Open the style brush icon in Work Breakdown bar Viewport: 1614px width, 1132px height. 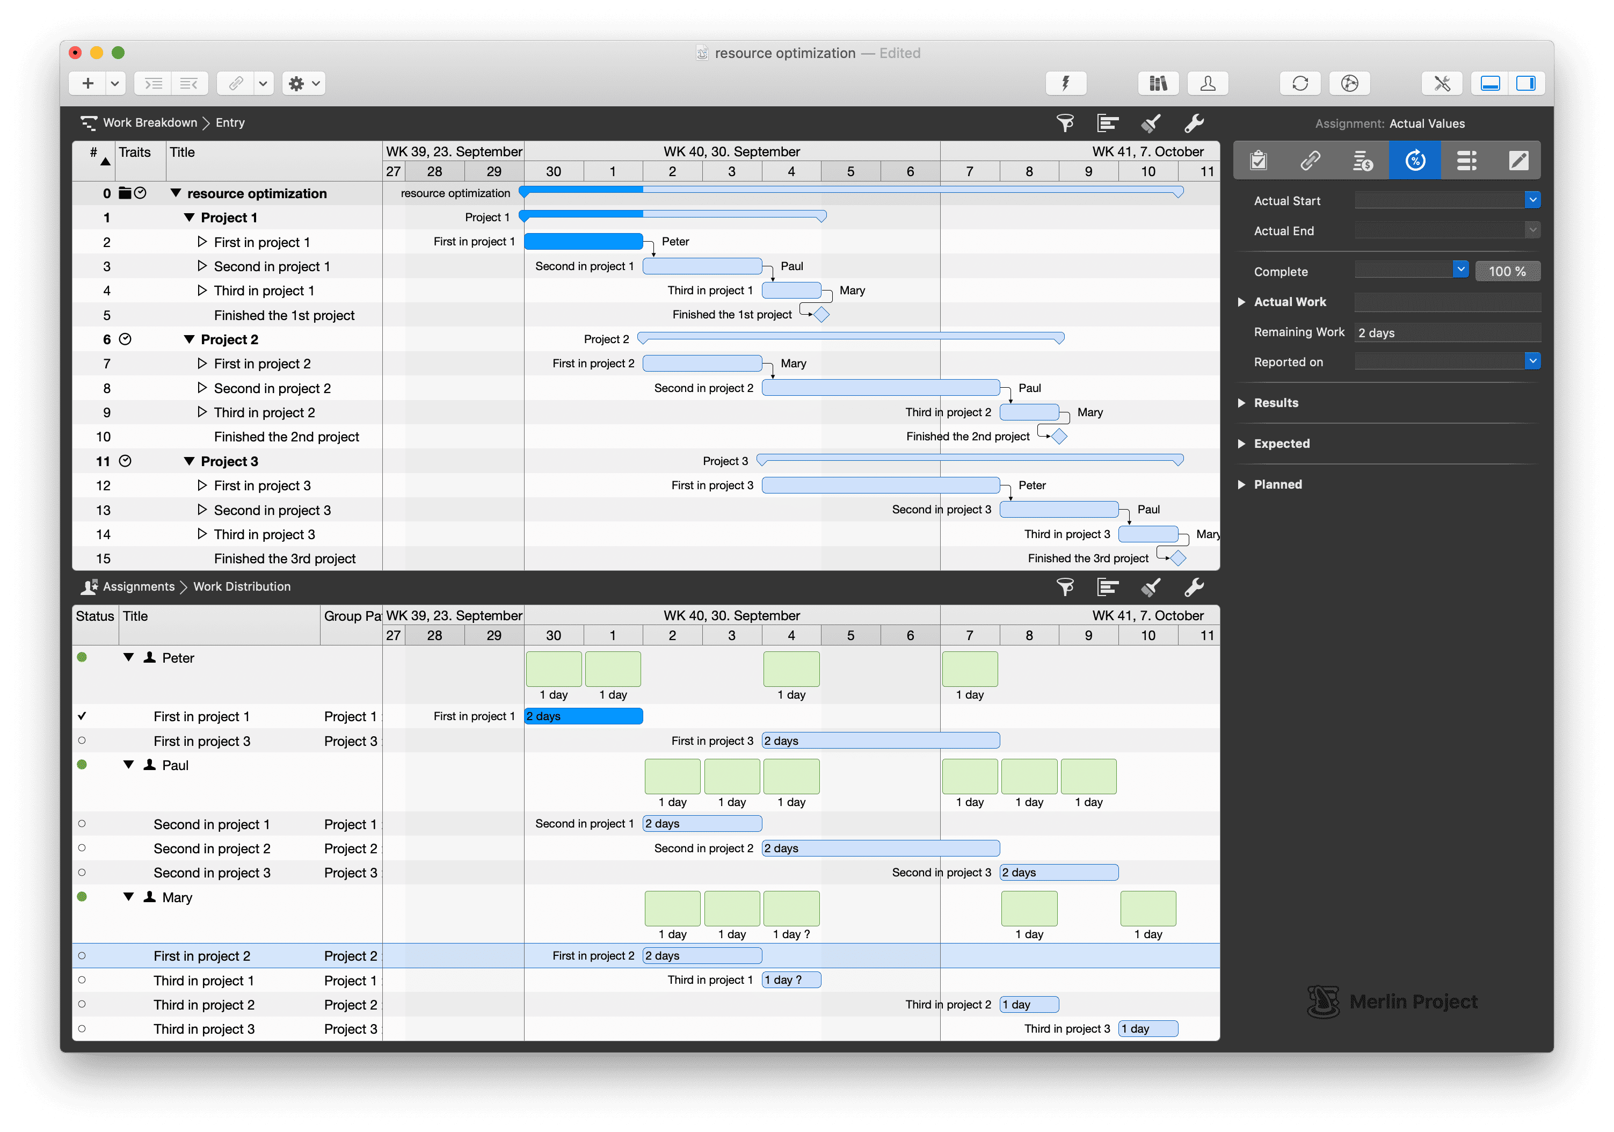click(x=1151, y=123)
